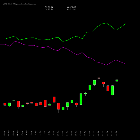Image resolution: width=140 pixels, height=140 pixels.
Task: Click the last green candle for 08 Sep
Action: 117,80
